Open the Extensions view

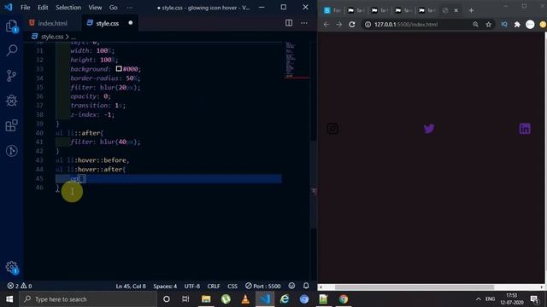coord(11,125)
